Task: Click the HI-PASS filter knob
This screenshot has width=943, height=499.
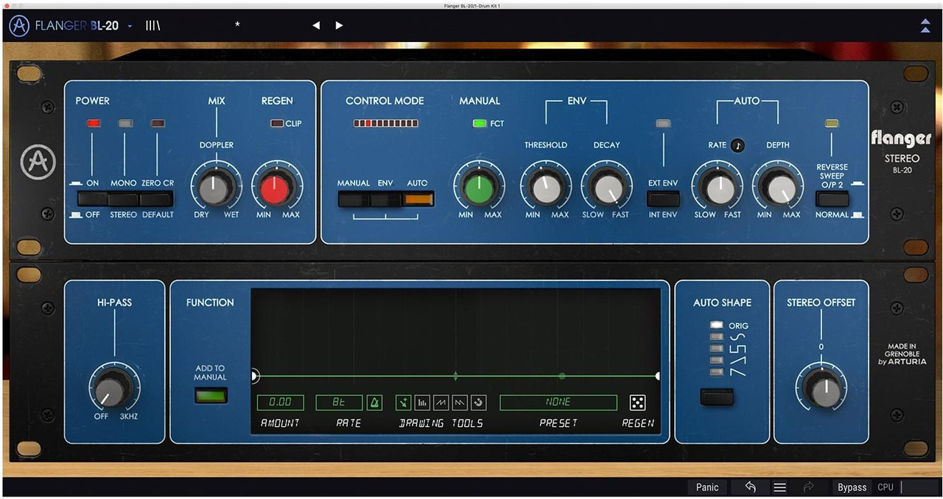Action: coord(114,388)
